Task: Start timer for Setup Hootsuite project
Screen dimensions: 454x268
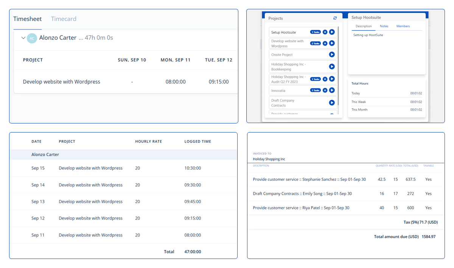Action: (x=332, y=32)
